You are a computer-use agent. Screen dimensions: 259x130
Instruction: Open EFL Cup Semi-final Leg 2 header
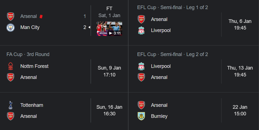pos(172,54)
